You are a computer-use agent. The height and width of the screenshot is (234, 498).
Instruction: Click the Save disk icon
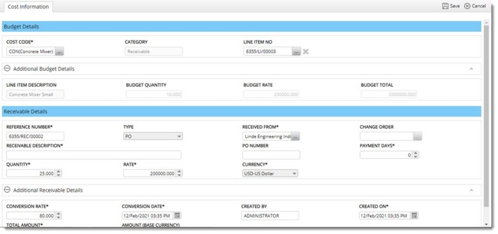pos(446,6)
